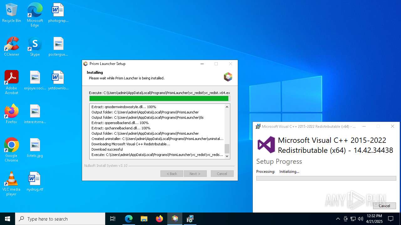The image size is (401, 225).
Task: Open the Windows Start menu
Action: click(8, 219)
